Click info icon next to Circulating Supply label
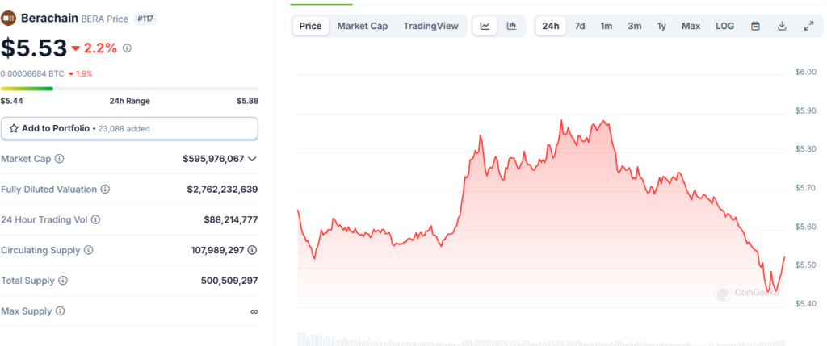The height and width of the screenshot is (346, 827). pos(89,250)
